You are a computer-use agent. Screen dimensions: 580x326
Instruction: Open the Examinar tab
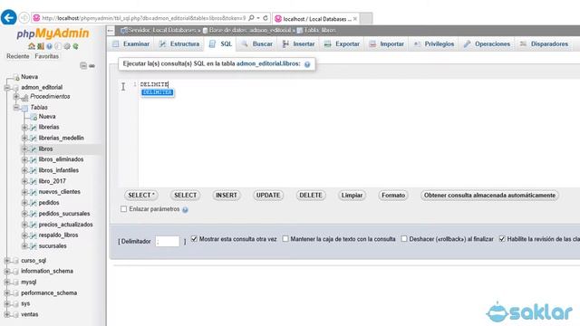pyautogui.click(x=131, y=44)
